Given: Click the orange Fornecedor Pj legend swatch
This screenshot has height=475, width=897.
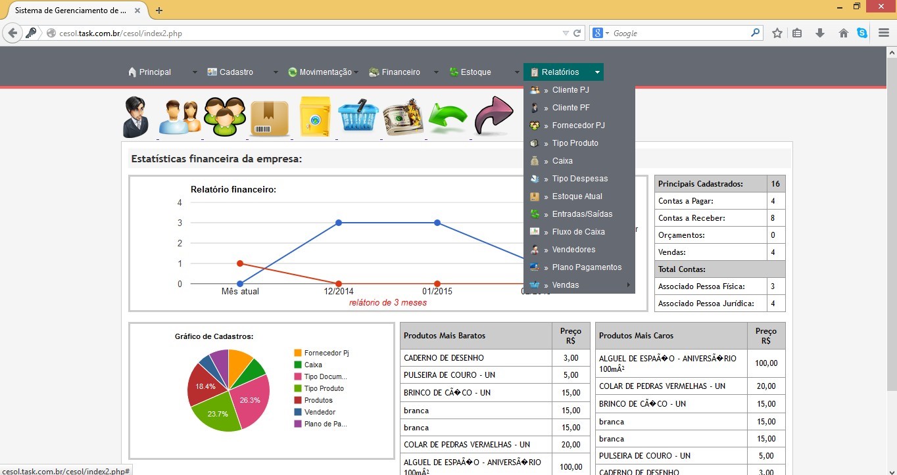Looking at the screenshot, I should click(x=298, y=353).
